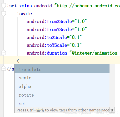Click the android:fromXScale attribute
Screen dimensions: 120x117
point(49,21)
